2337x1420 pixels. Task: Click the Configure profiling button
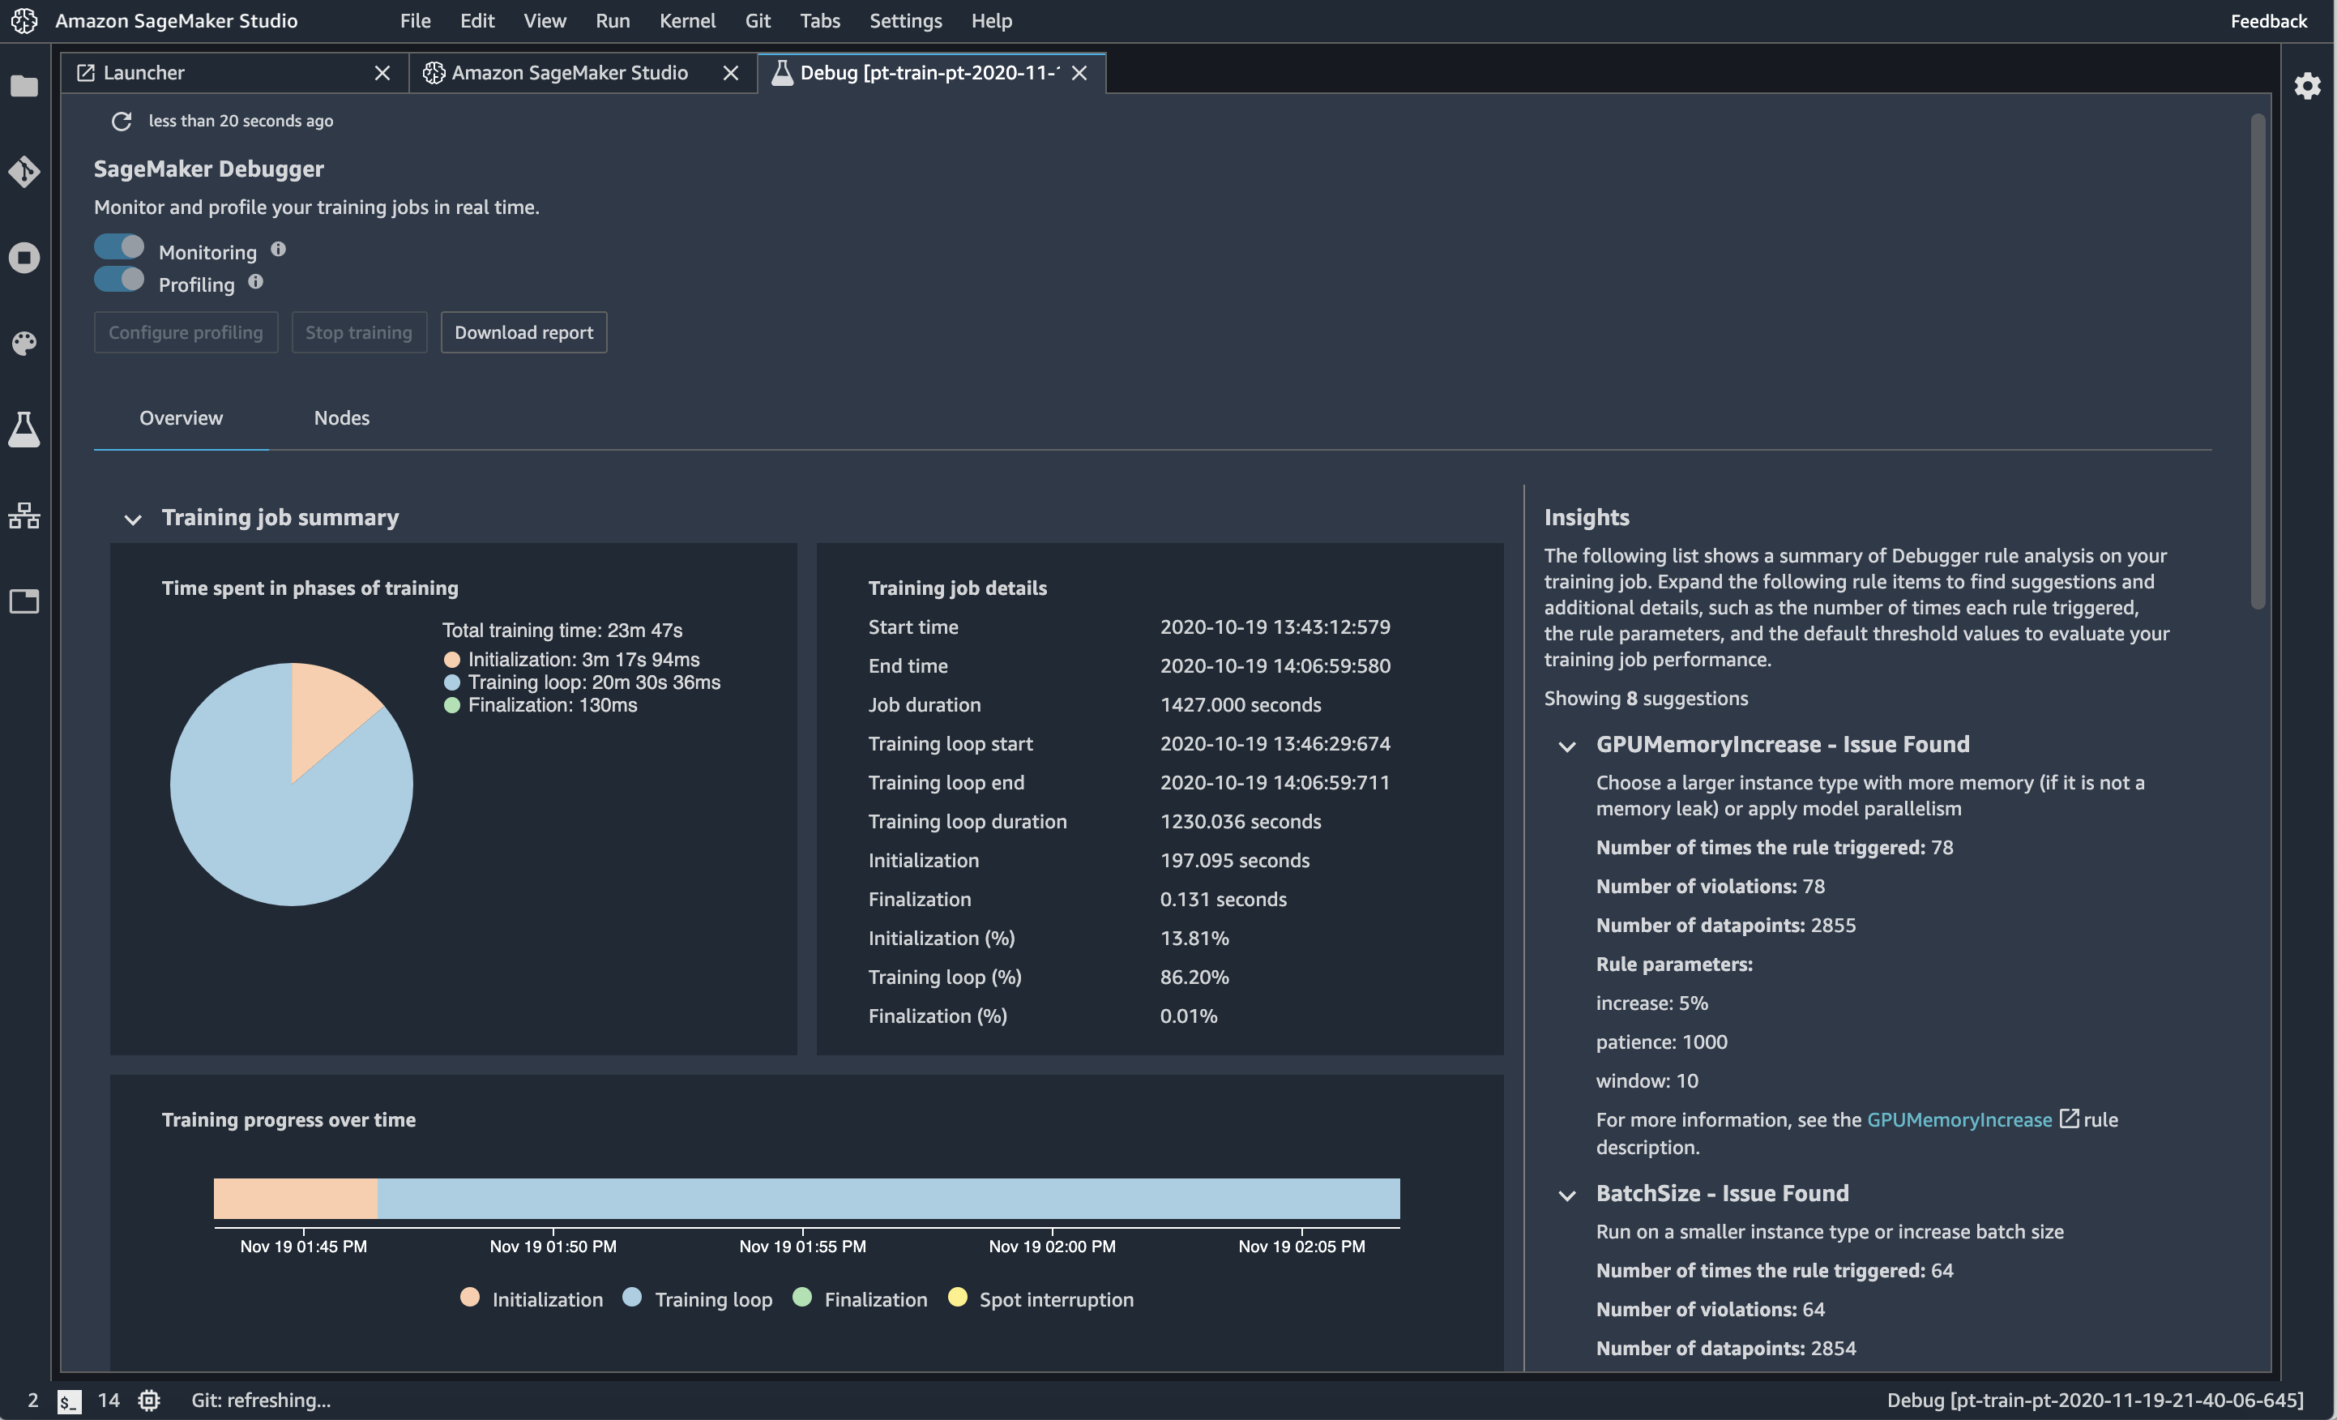click(x=186, y=332)
